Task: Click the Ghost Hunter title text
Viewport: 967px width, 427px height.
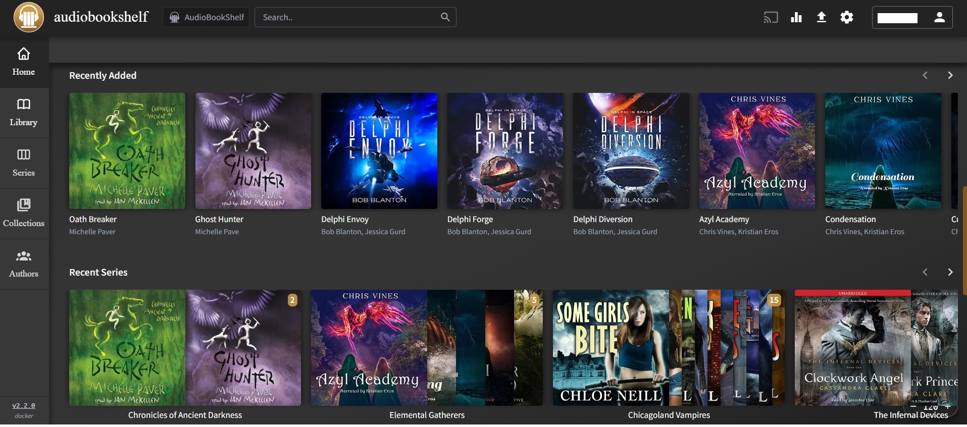Action: [219, 219]
